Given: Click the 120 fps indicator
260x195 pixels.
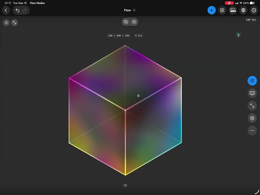Looking at the screenshot, I should [251, 20].
